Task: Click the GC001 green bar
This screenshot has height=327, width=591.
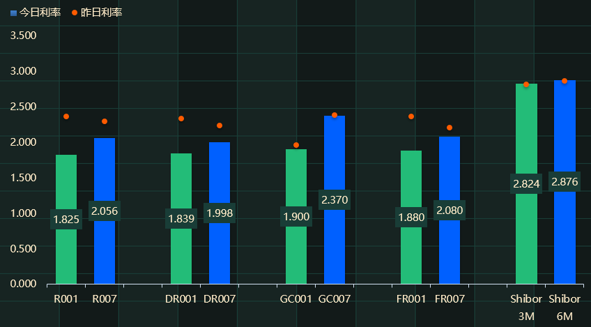Action: pos(296,217)
